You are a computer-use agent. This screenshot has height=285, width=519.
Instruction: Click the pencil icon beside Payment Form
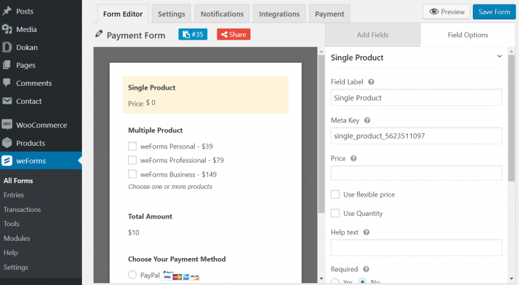click(99, 34)
